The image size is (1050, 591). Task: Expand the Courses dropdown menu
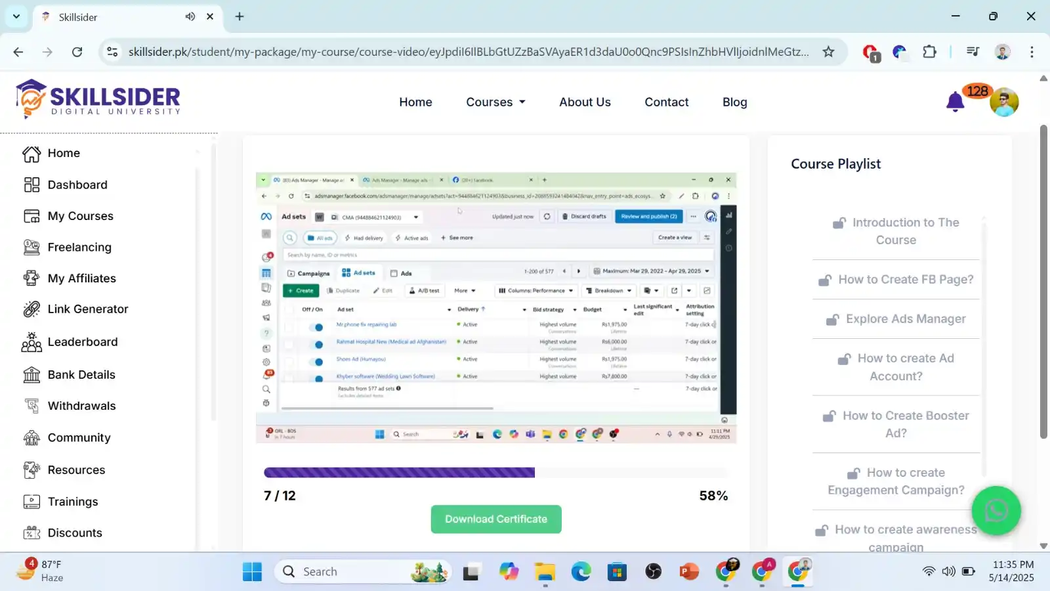pyautogui.click(x=495, y=102)
